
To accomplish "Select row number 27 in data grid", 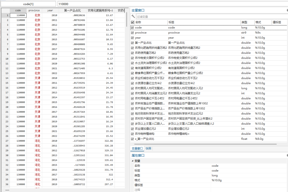I will point(6,141).
